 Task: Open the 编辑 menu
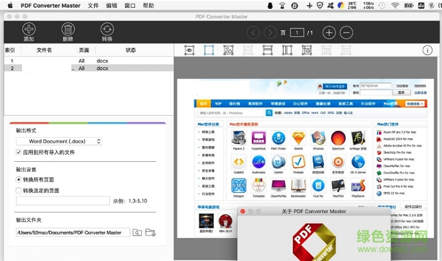tap(112, 5)
